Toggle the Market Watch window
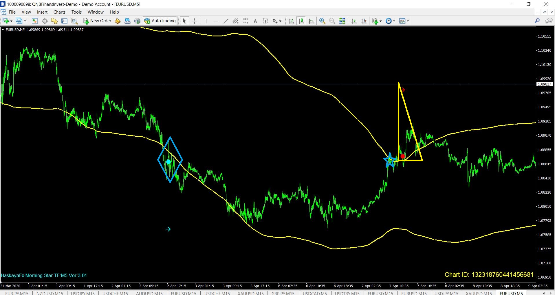The height and width of the screenshot is (295, 555). pyautogui.click(x=35, y=21)
